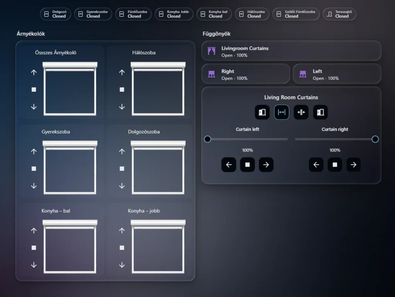Click the left arrow button under Curtain left
The image size is (395, 297).
click(229, 165)
